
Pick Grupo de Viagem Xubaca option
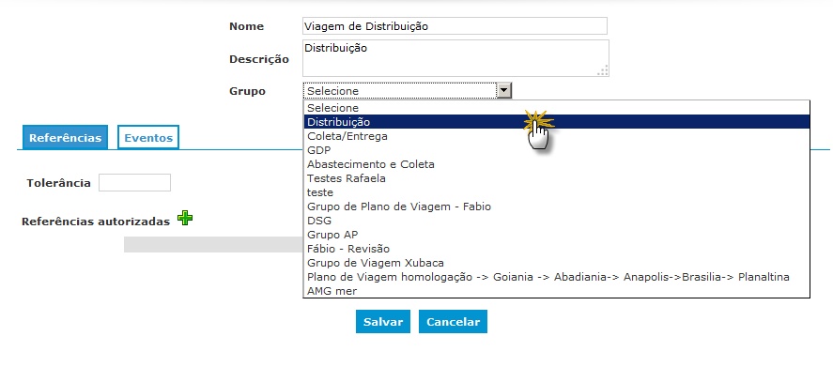[x=556, y=263]
